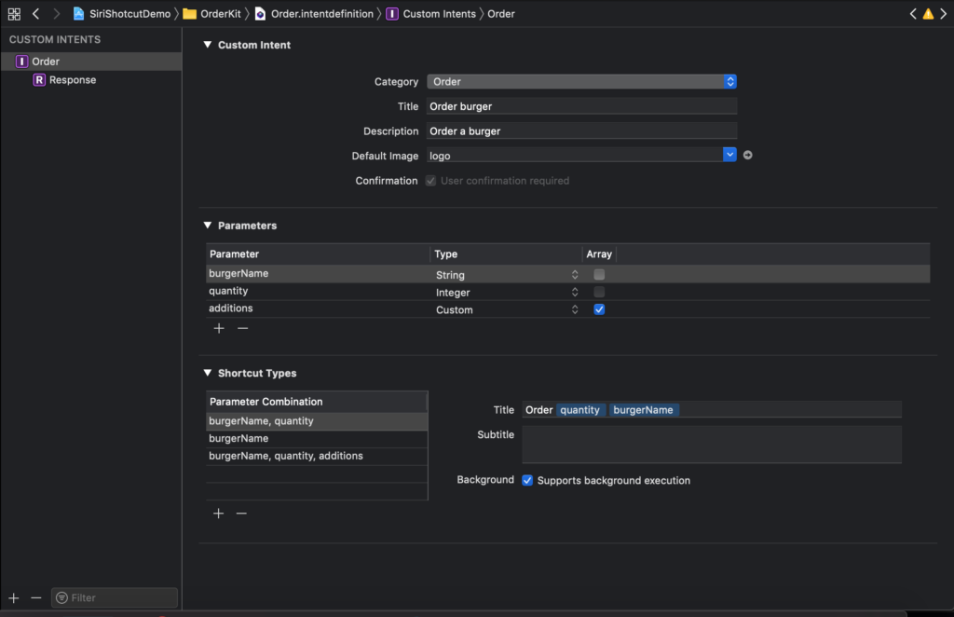Click the Type column header
The height and width of the screenshot is (617, 954).
[x=506, y=254]
